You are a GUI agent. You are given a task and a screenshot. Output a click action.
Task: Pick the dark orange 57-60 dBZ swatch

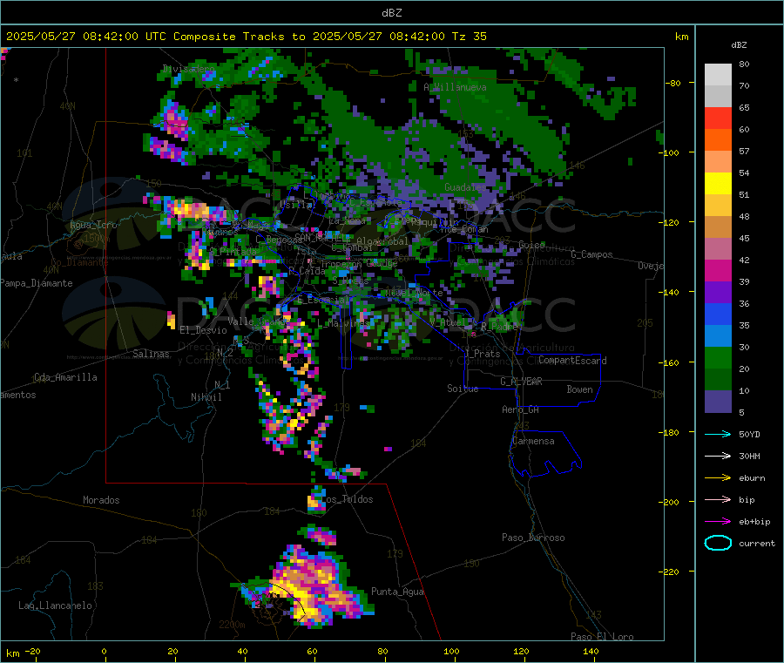(x=718, y=140)
